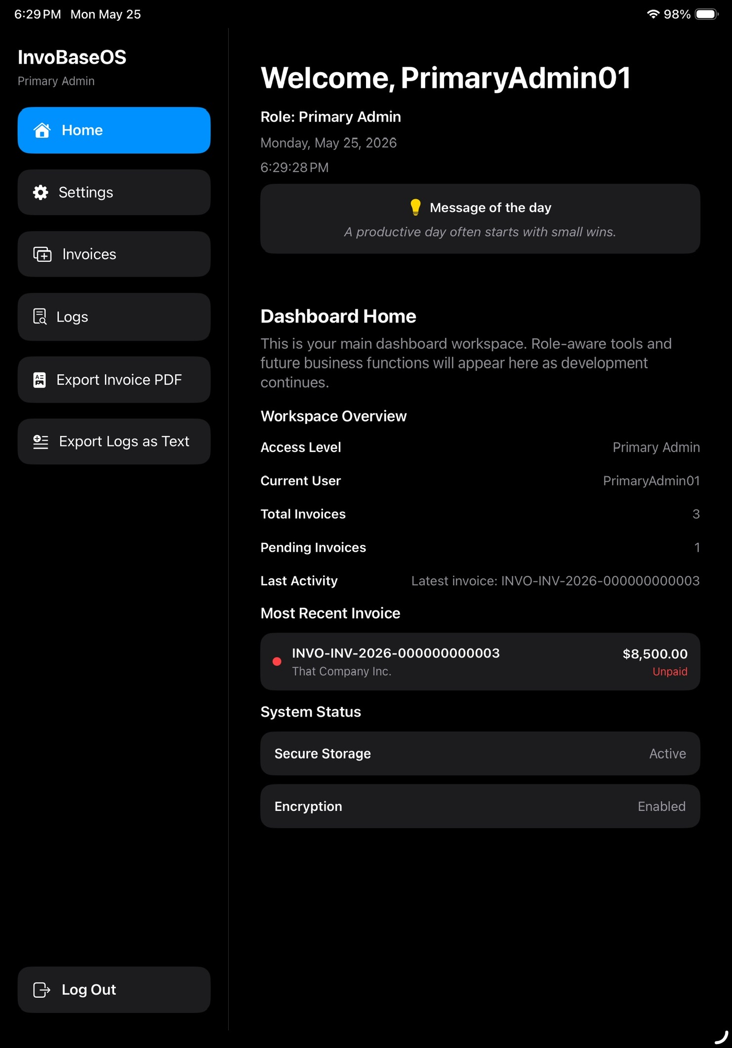This screenshot has height=1048, width=732.
Task: Click the Active value for Secure Storage
Action: click(667, 754)
